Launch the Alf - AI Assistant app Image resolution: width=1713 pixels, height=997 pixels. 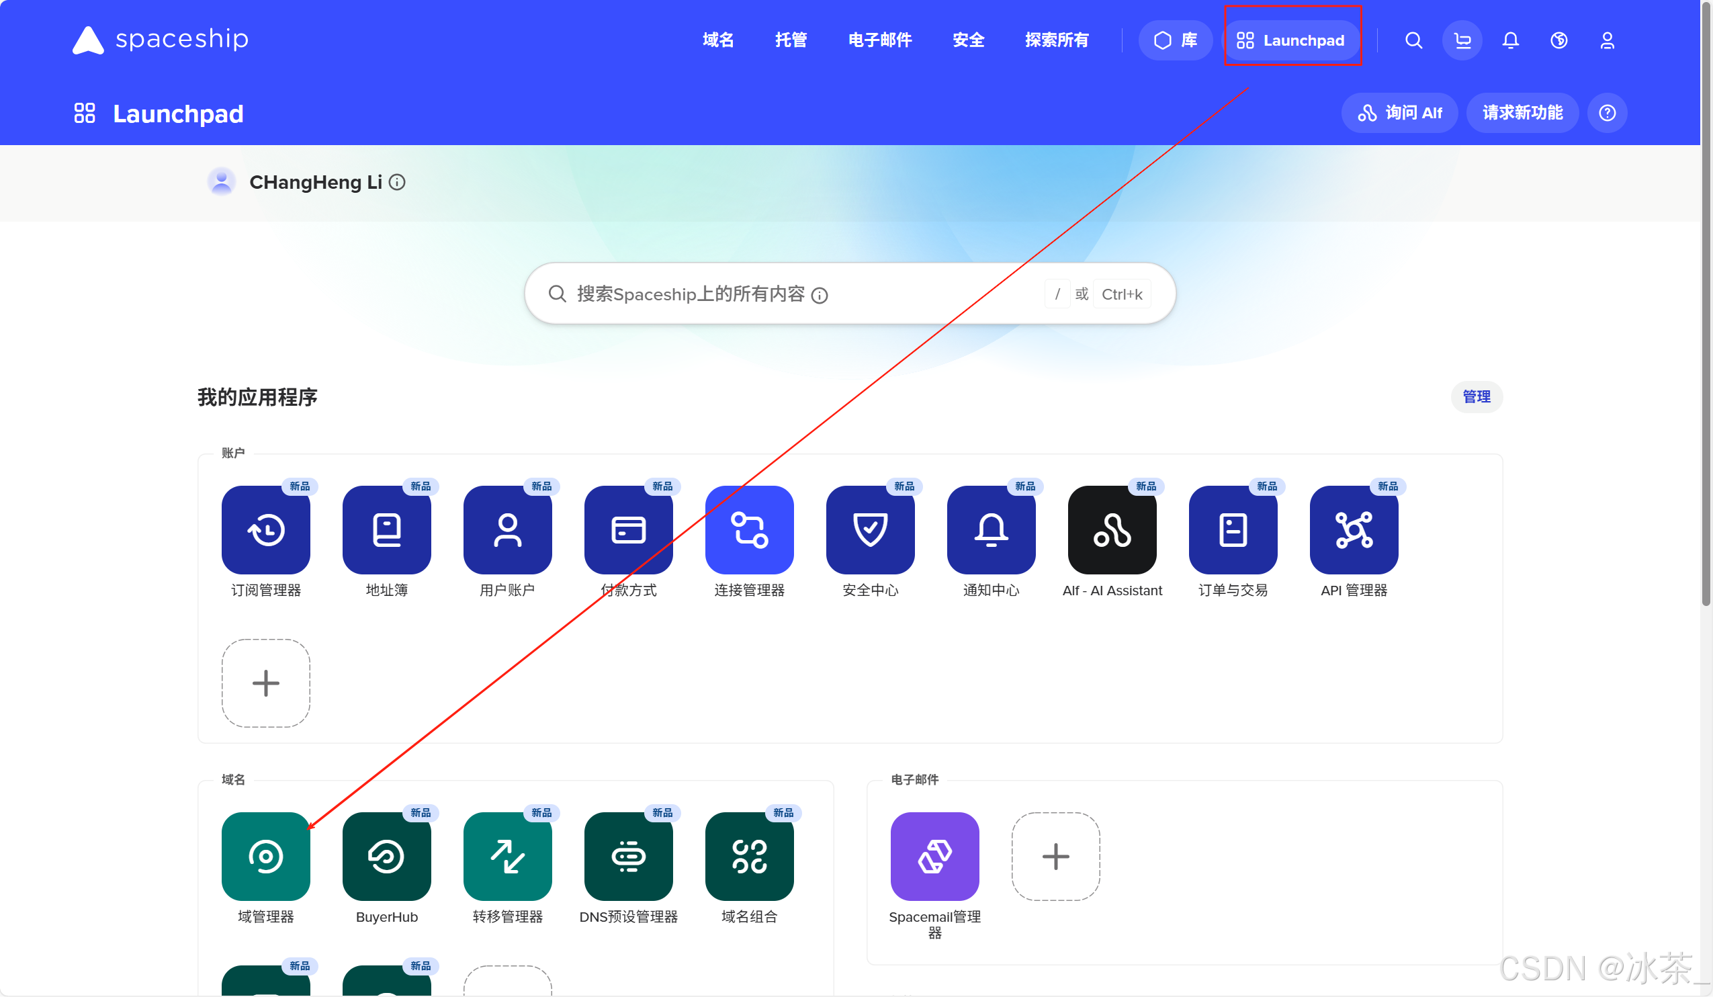(x=1111, y=529)
